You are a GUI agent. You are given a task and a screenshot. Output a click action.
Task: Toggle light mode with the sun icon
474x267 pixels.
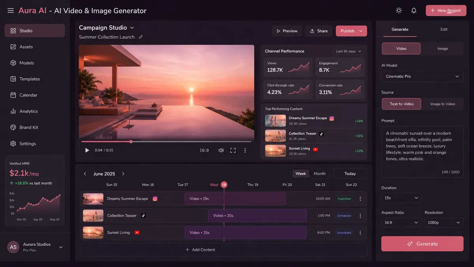click(x=399, y=11)
